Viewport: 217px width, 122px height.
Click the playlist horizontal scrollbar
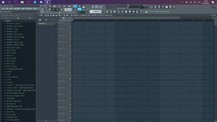pyautogui.click(x=126, y=18)
